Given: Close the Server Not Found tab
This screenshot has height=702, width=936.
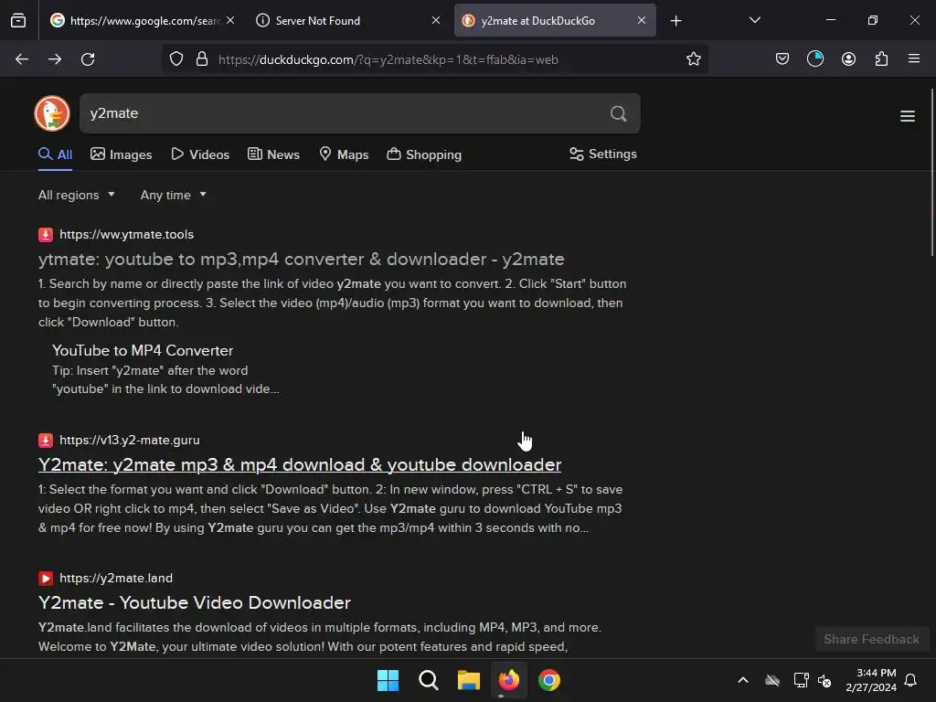Looking at the screenshot, I should [436, 20].
